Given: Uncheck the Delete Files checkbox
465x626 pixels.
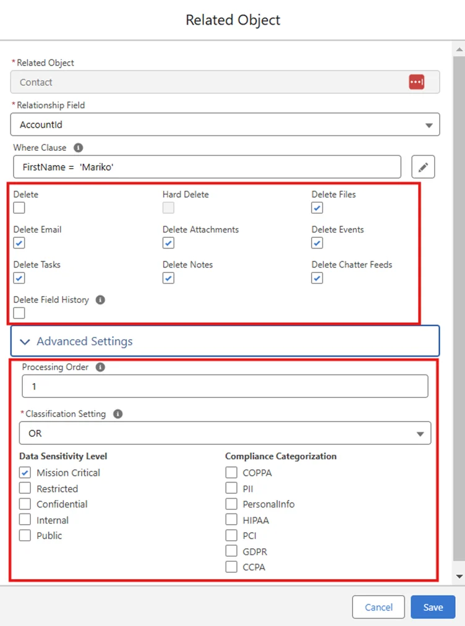Looking at the screenshot, I should coord(317,208).
